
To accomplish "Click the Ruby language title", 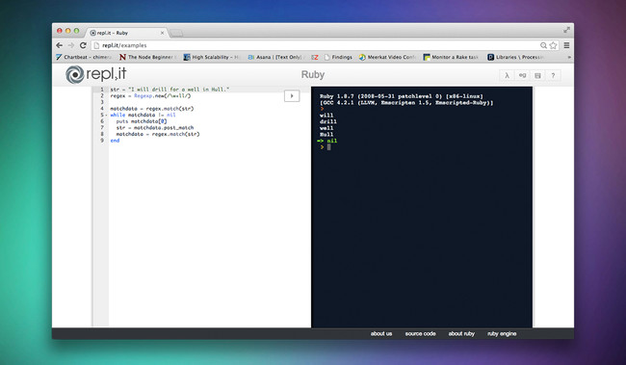I will click(313, 75).
